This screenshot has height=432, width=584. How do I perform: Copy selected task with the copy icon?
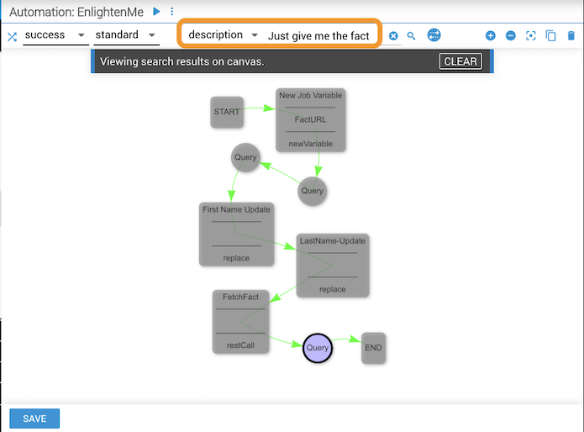[x=551, y=36]
